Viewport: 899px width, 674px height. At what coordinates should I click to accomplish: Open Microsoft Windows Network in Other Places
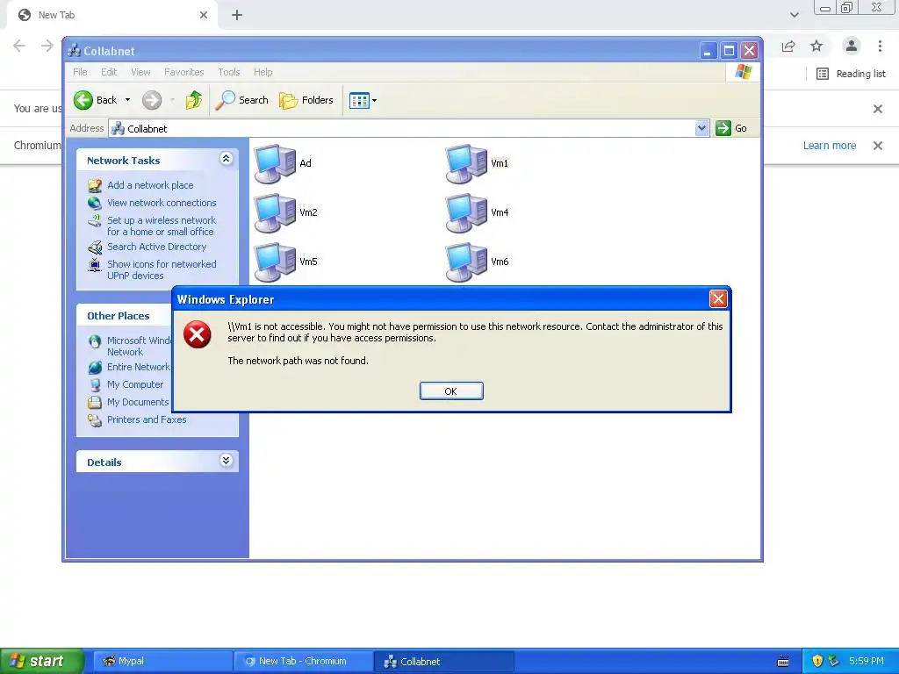(x=140, y=346)
